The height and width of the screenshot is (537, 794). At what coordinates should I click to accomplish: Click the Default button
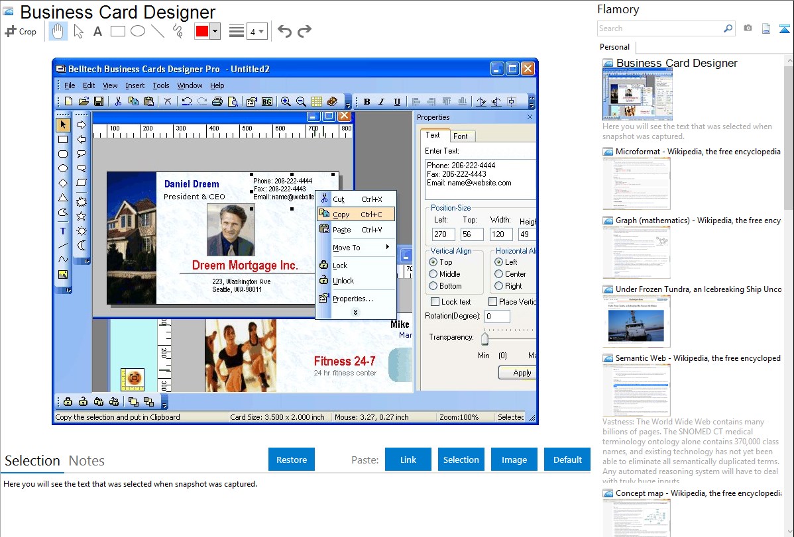pos(567,460)
